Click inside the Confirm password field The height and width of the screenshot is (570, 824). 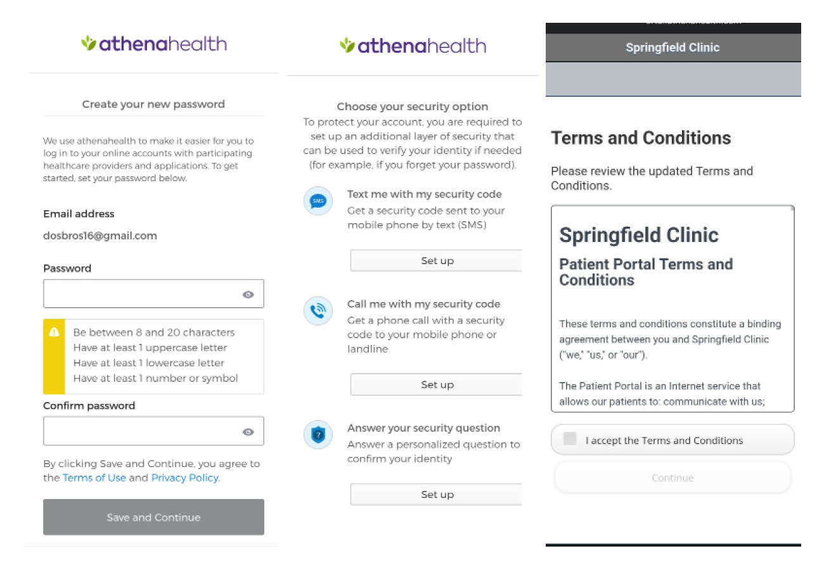[x=139, y=431]
